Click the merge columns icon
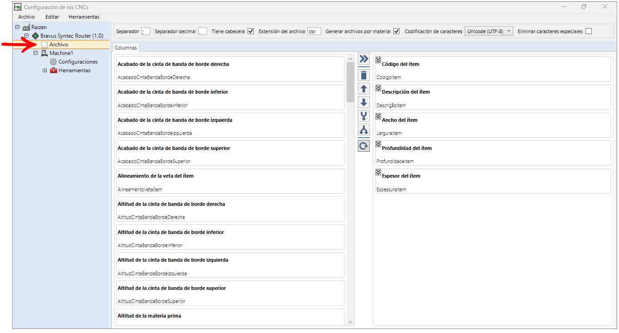This screenshot has height=333, width=619. pyautogui.click(x=363, y=116)
